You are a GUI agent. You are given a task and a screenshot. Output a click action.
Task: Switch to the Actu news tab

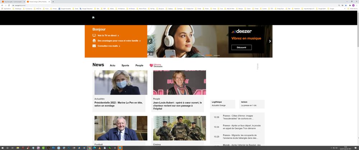tap(112, 66)
